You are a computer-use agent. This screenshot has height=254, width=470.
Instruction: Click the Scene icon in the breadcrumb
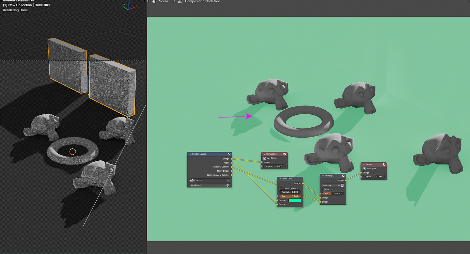(154, 2)
